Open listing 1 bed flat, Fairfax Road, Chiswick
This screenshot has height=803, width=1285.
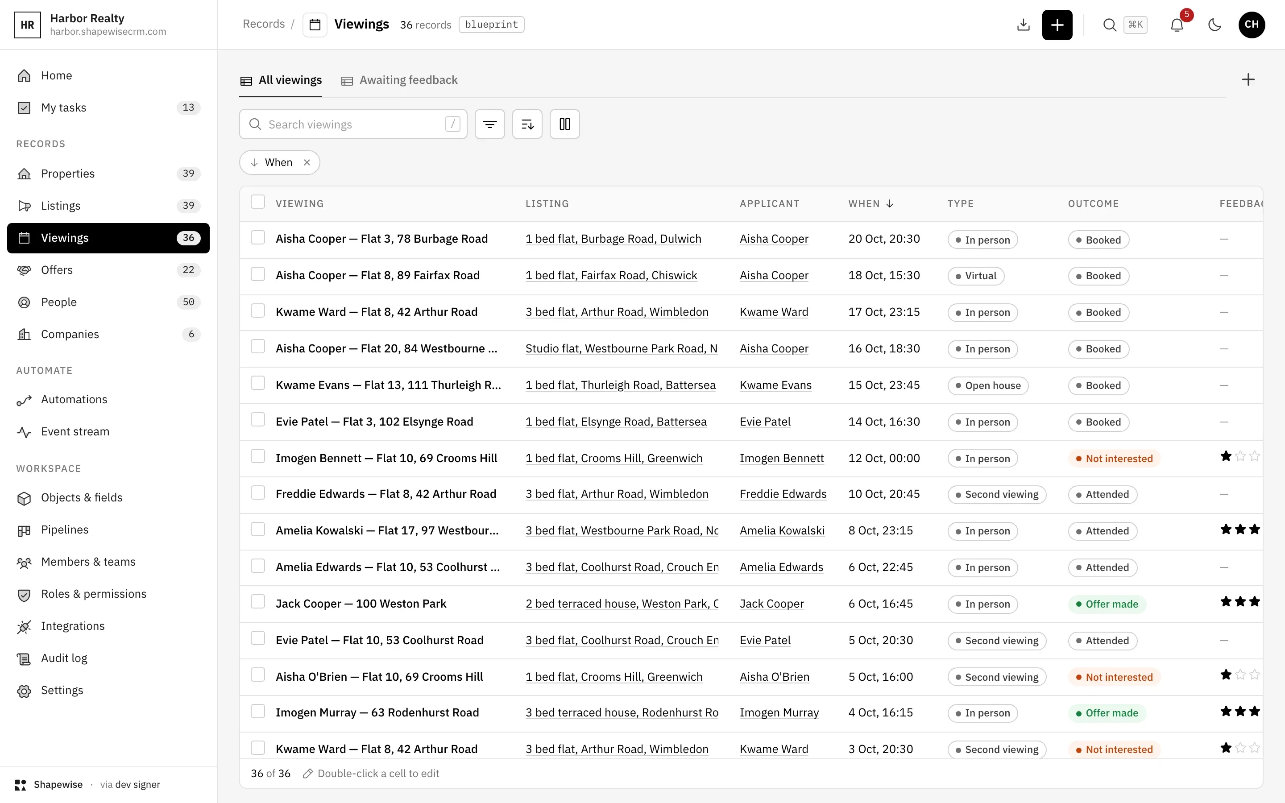[x=611, y=275]
